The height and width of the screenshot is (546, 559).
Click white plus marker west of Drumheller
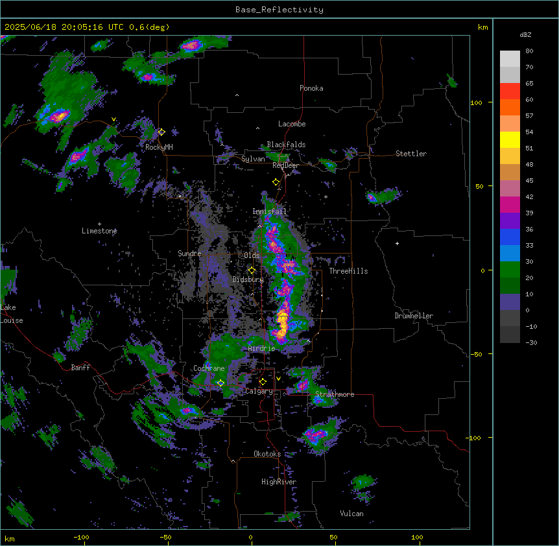pyautogui.click(x=397, y=243)
